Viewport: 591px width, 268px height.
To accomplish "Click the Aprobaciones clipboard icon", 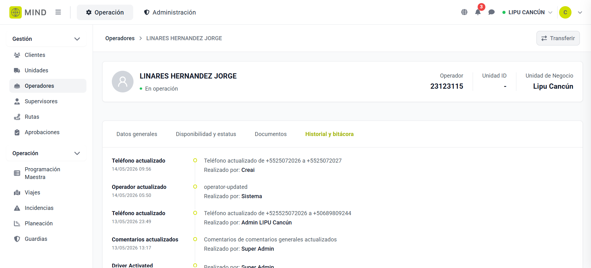I will click(17, 132).
